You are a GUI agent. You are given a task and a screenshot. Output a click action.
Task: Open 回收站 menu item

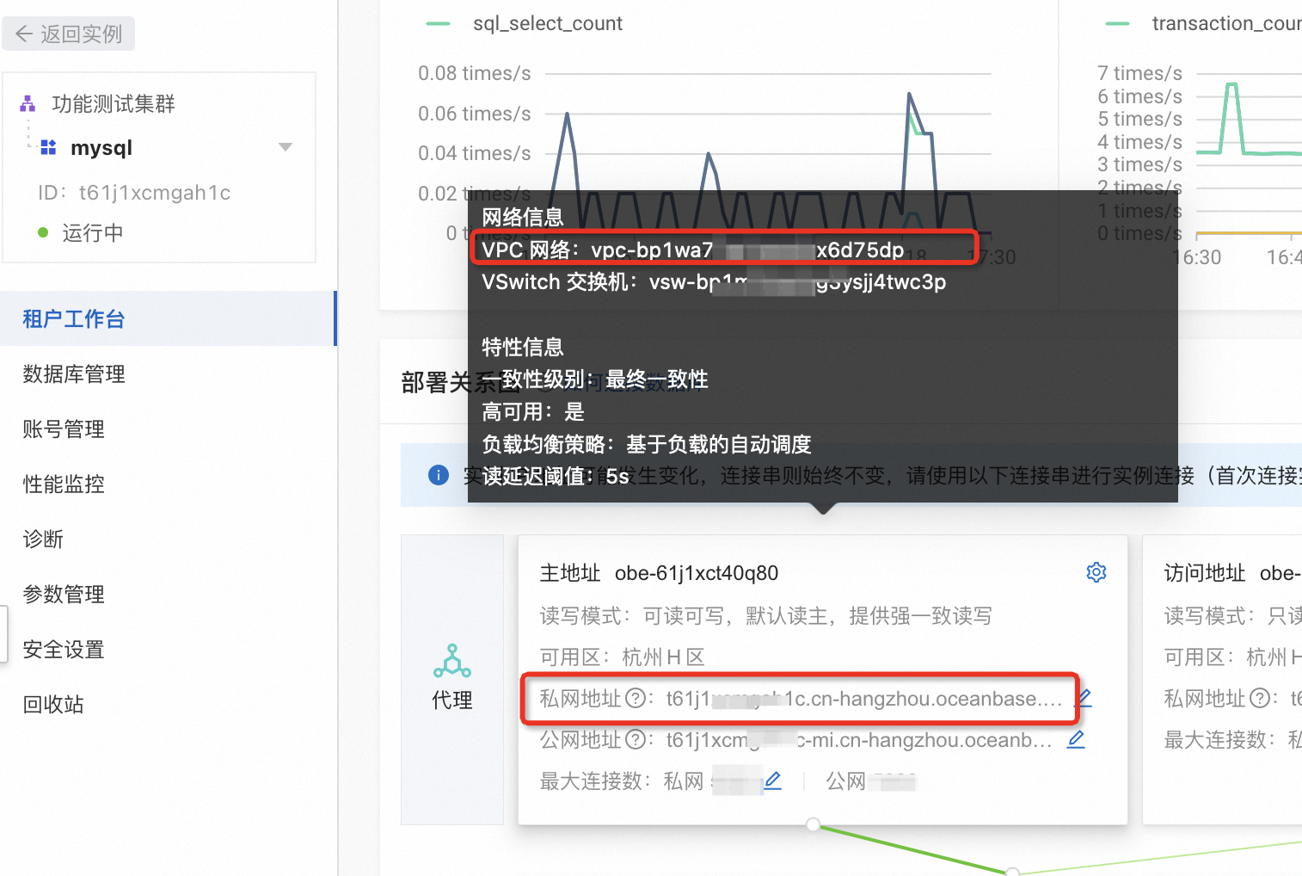click(168, 704)
